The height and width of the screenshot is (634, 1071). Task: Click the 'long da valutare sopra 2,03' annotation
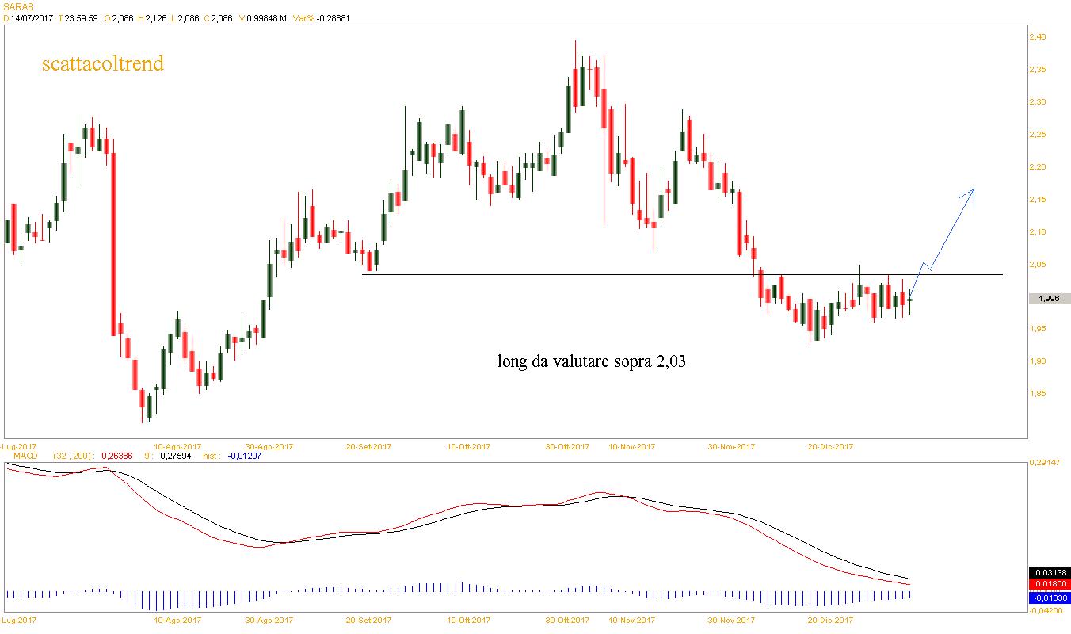tap(591, 362)
